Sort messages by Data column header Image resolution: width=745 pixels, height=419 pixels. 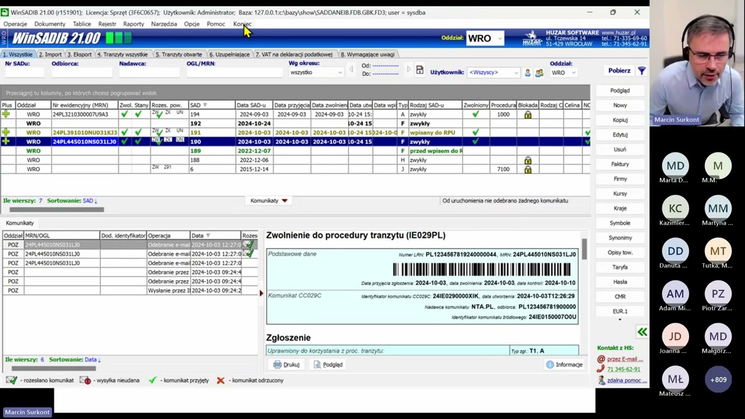tap(215, 236)
